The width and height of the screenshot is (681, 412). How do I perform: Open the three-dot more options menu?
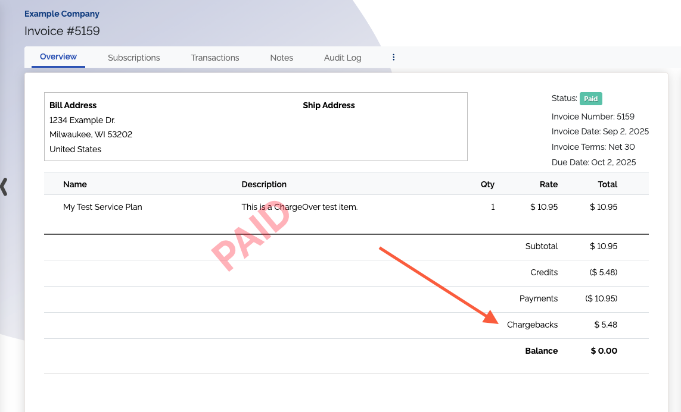point(393,58)
